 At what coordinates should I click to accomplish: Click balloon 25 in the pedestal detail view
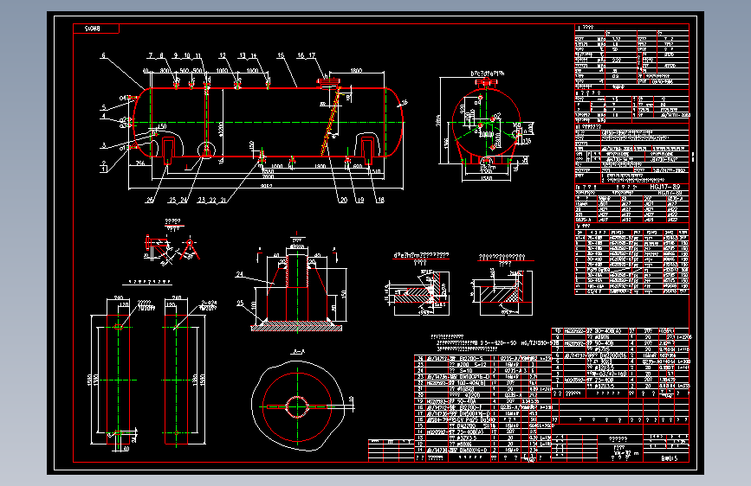pyautogui.click(x=240, y=304)
